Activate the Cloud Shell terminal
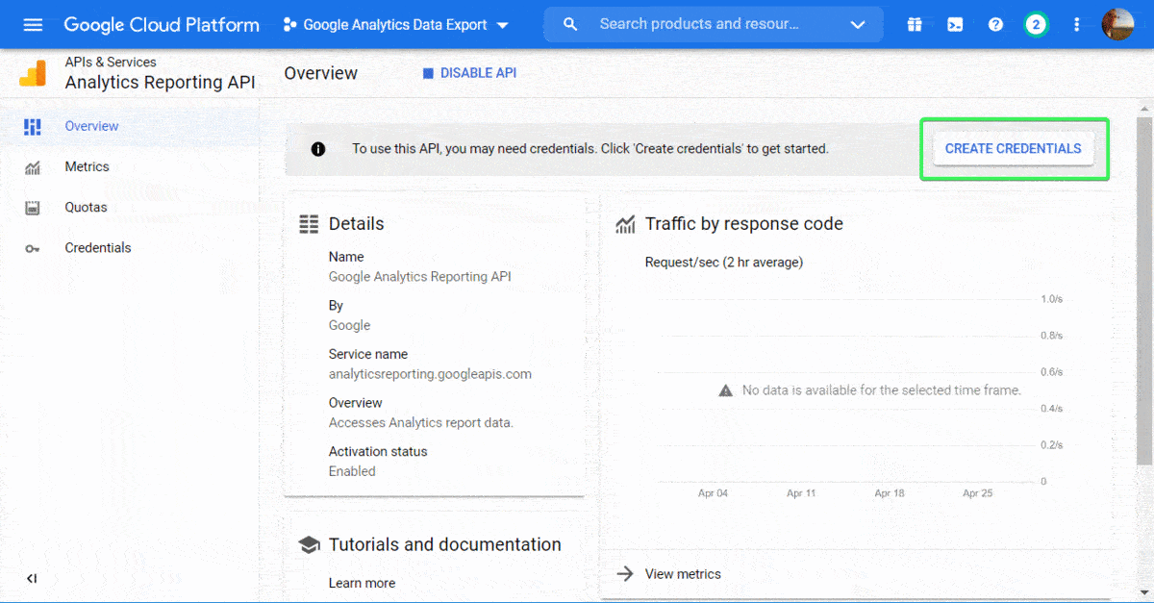The image size is (1154, 603). click(x=954, y=24)
